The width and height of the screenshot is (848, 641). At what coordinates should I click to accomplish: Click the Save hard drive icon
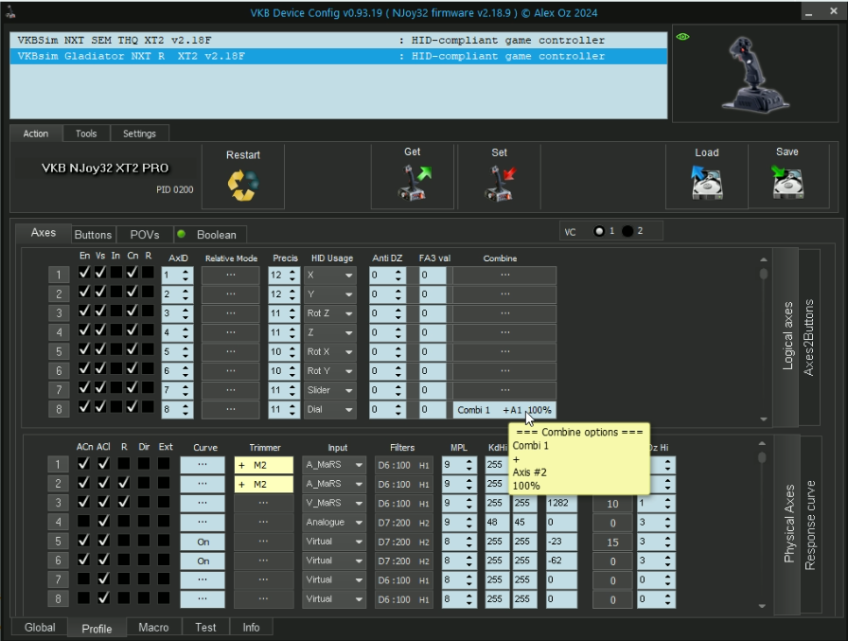787,182
